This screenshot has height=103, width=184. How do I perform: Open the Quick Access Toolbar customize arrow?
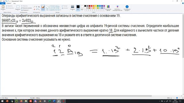10,1
